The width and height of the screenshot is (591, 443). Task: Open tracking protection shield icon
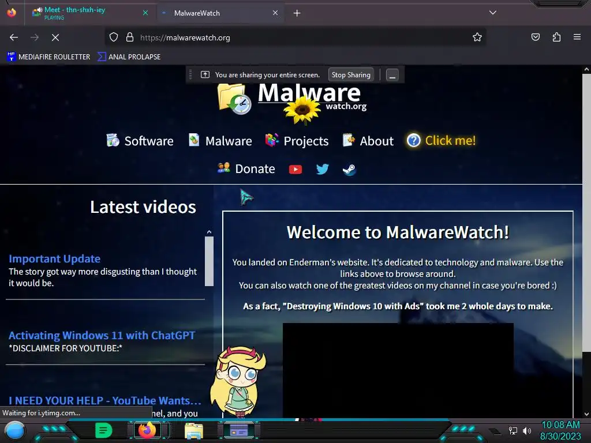pos(114,37)
